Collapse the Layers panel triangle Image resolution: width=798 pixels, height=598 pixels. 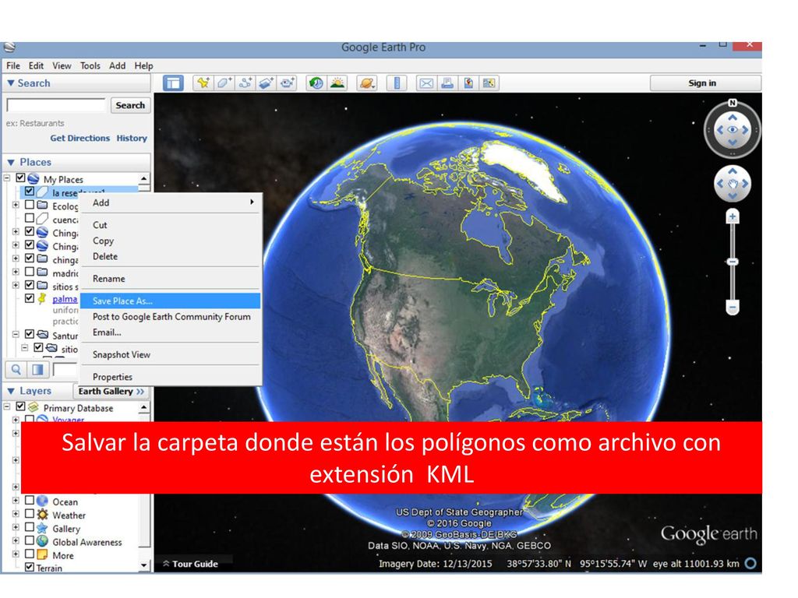[11, 391]
